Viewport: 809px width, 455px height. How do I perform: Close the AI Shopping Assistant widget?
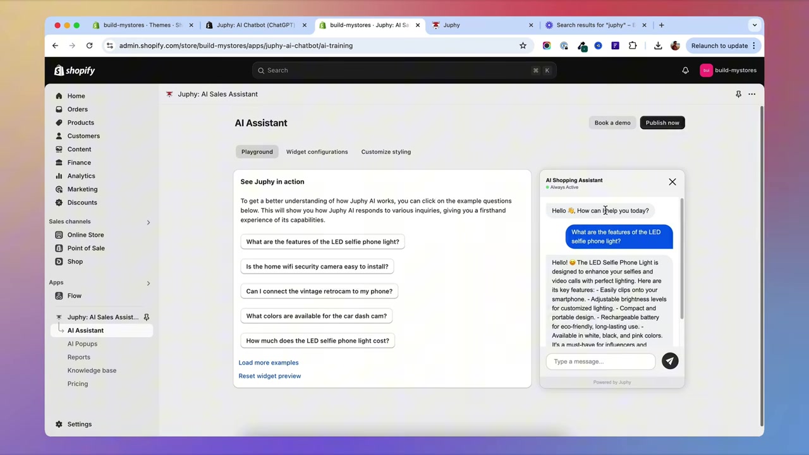pos(672,182)
